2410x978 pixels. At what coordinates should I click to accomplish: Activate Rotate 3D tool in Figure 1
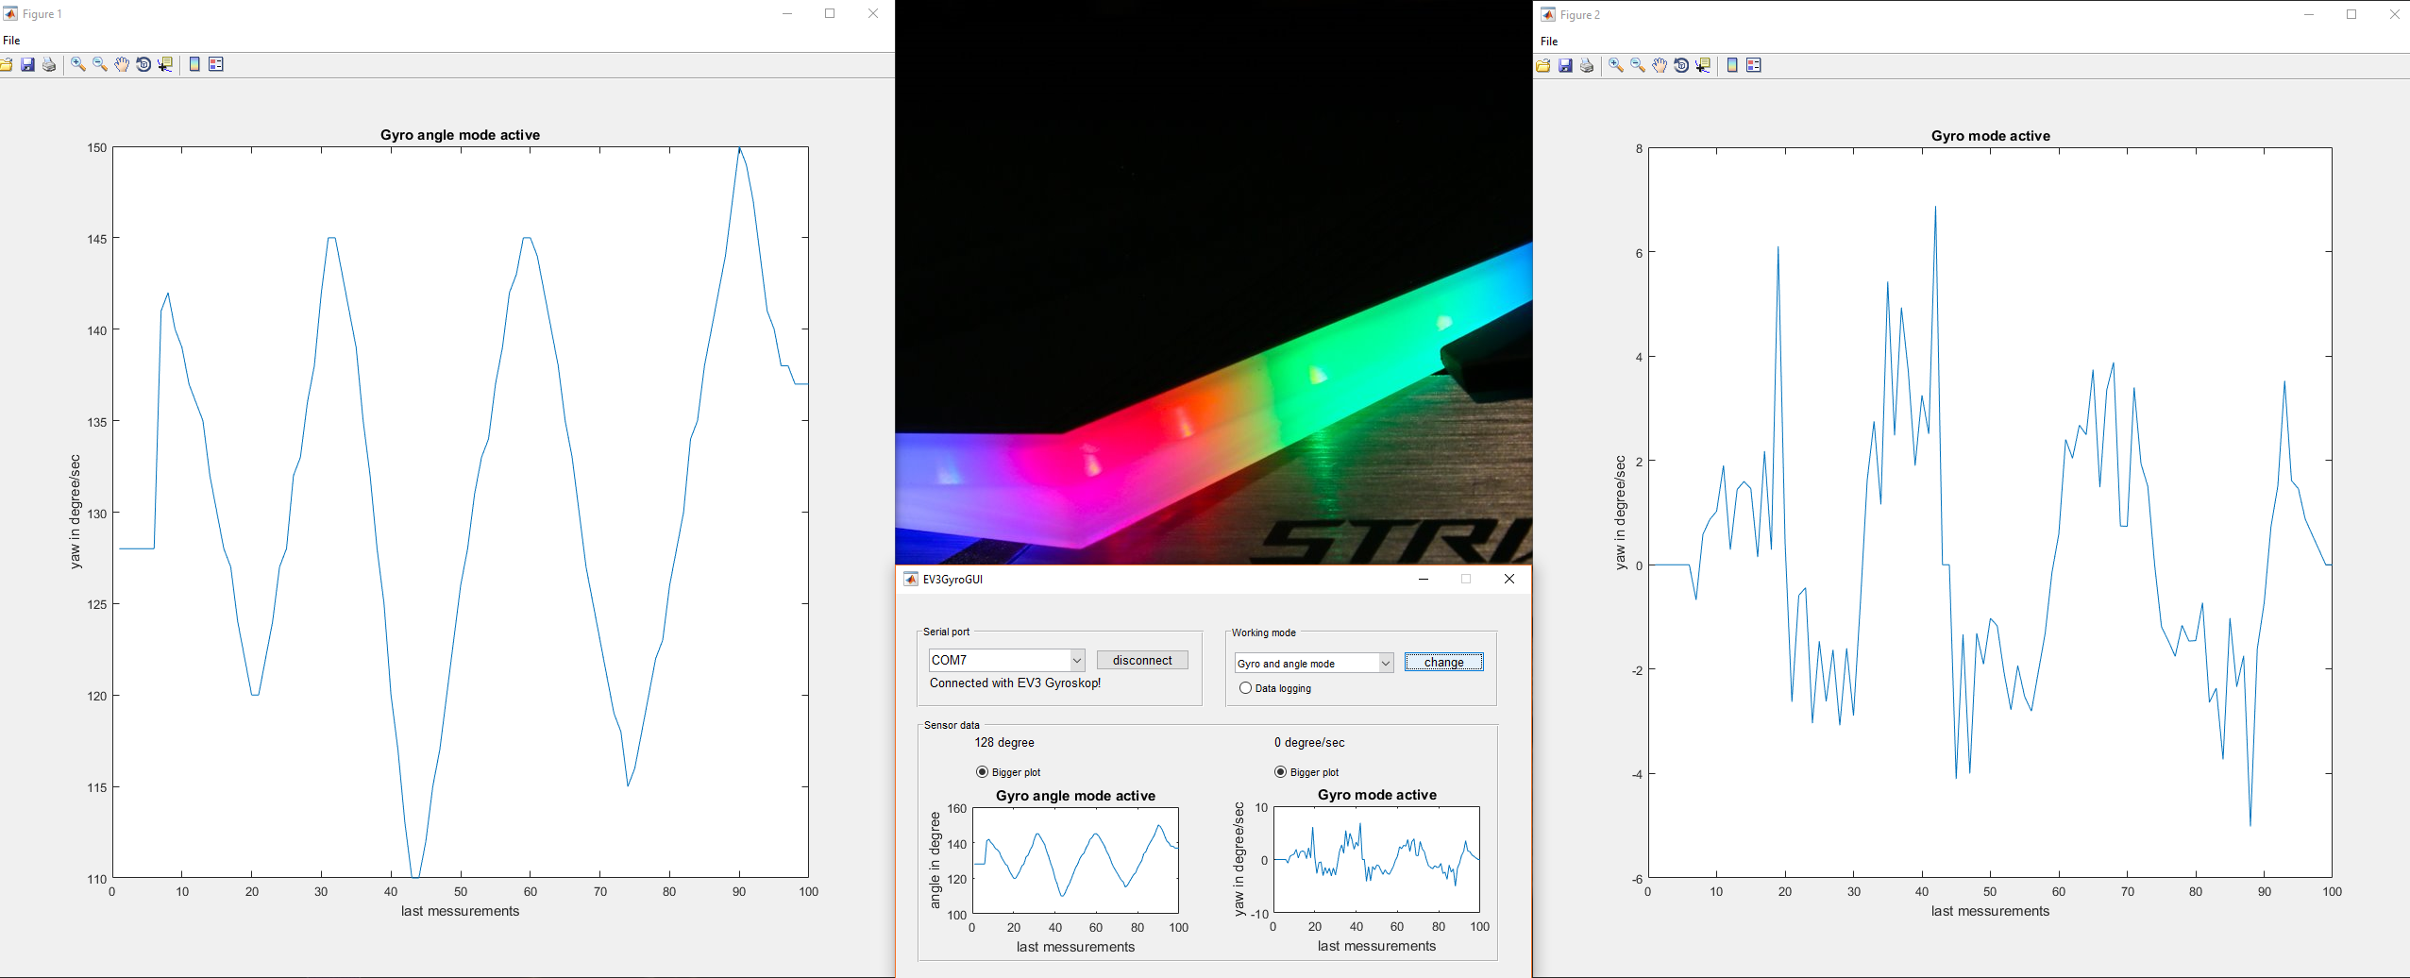point(143,64)
